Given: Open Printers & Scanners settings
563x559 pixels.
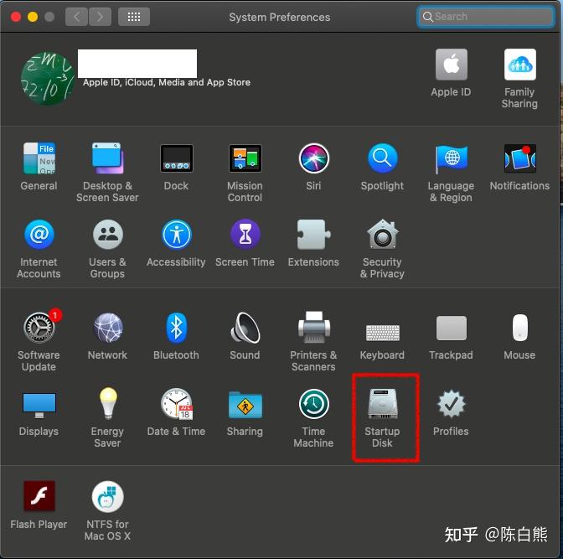Looking at the screenshot, I should (314, 328).
